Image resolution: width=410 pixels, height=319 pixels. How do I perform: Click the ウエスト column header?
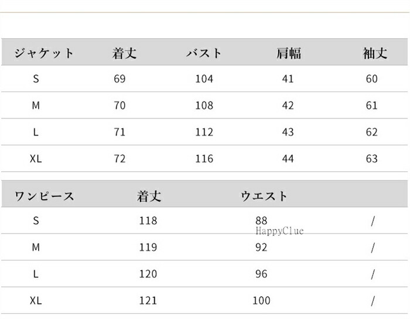(264, 196)
